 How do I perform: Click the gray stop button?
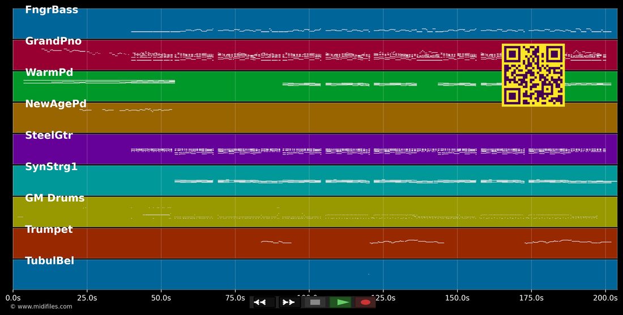tap(315, 303)
